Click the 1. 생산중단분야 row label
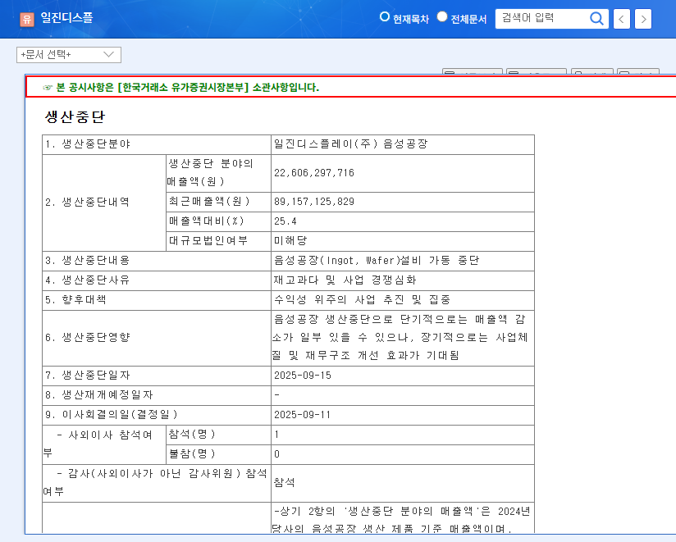This screenshot has height=542, width=676. 88,143
